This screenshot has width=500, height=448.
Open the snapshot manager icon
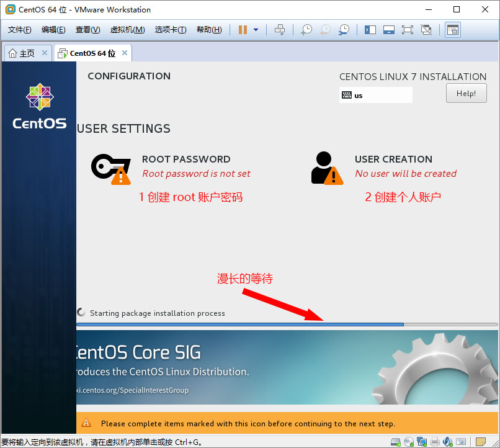(x=344, y=30)
